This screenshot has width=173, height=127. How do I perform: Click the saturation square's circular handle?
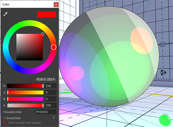coord(43,34)
